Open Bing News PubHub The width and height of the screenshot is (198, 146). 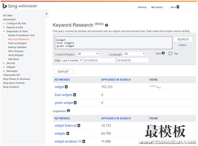pos(14,83)
